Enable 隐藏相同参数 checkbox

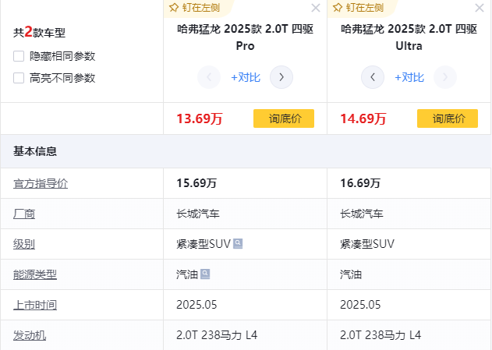click(x=19, y=56)
